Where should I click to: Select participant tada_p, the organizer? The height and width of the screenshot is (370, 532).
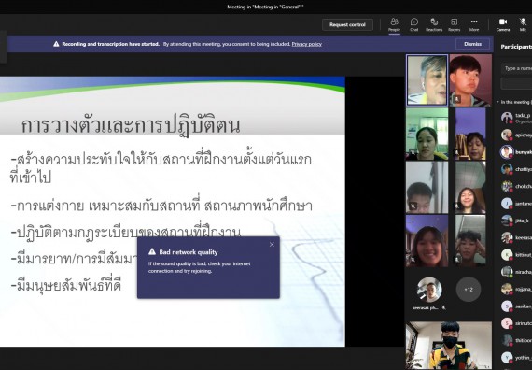pos(516,118)
